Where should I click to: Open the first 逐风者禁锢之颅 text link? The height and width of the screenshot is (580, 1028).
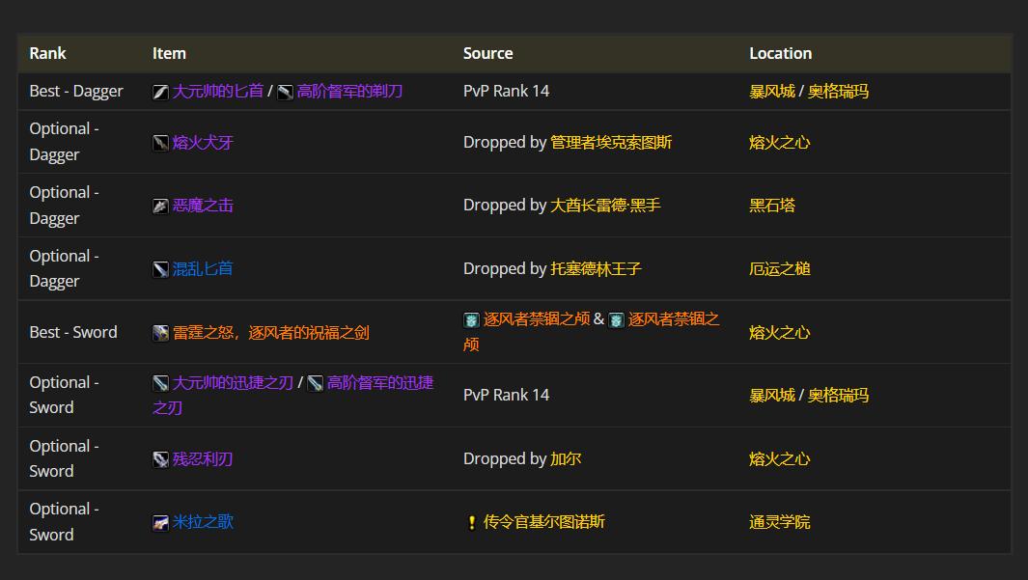537,319
